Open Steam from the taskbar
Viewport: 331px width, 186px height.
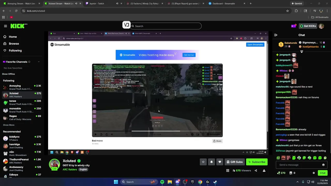click(215, 182)
